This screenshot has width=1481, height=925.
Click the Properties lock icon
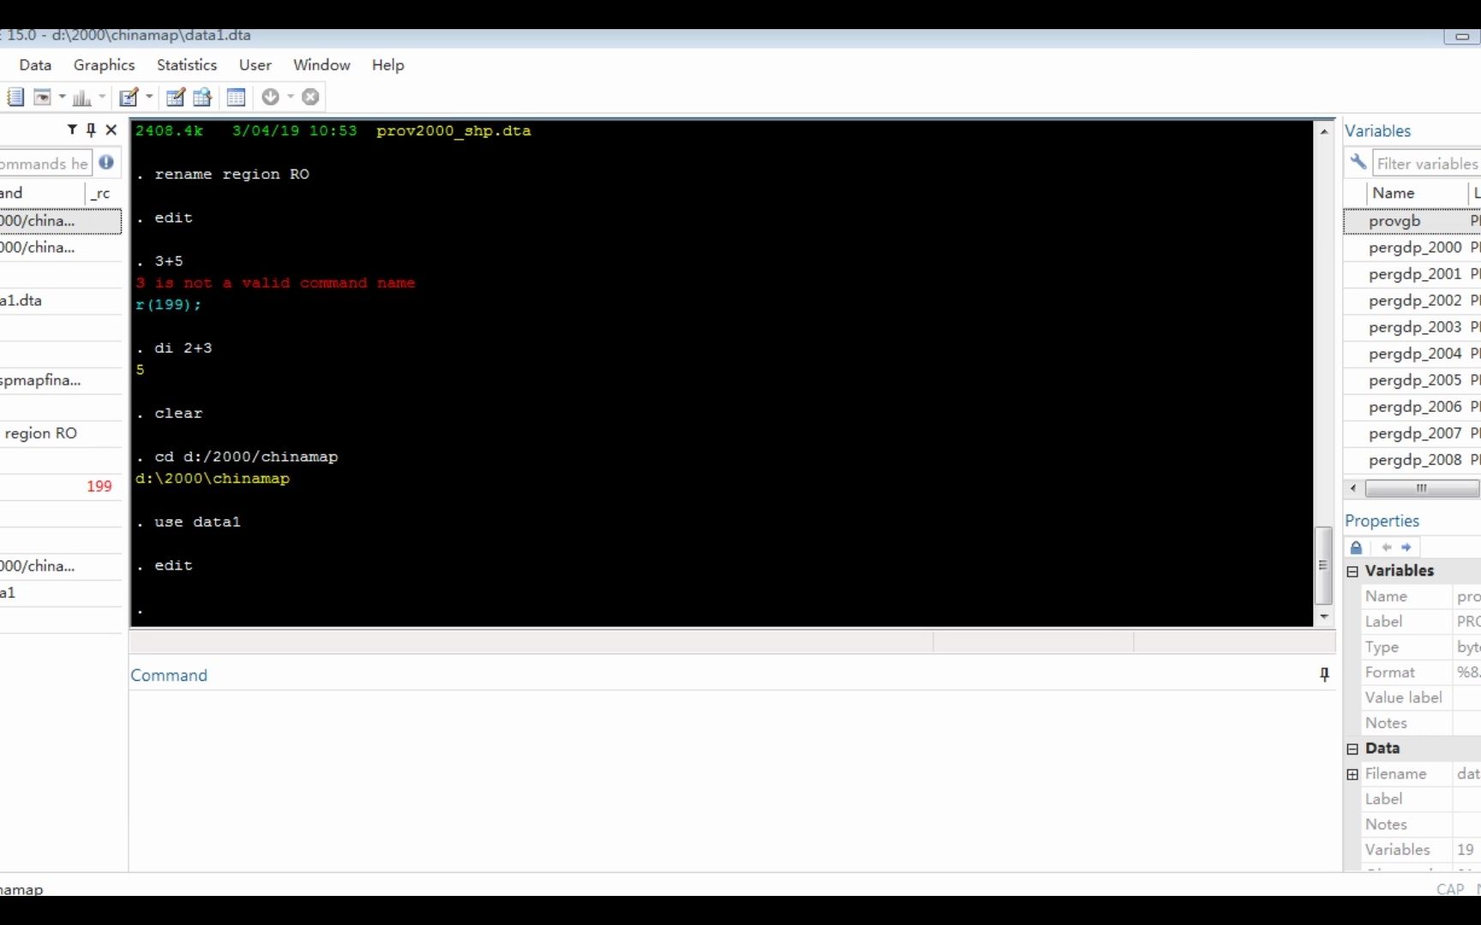[x=1356, y=547]
